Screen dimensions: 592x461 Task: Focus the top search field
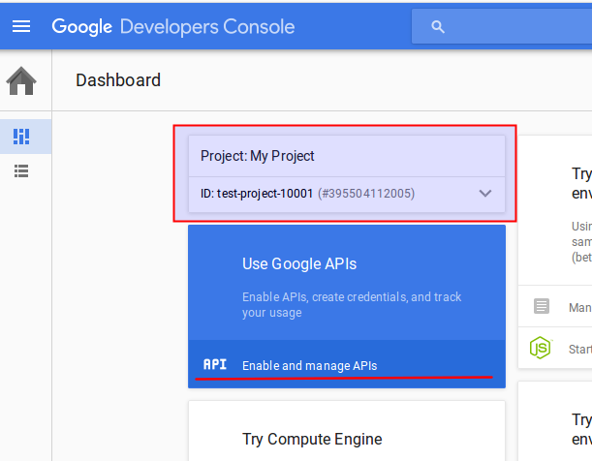(502, 26)
